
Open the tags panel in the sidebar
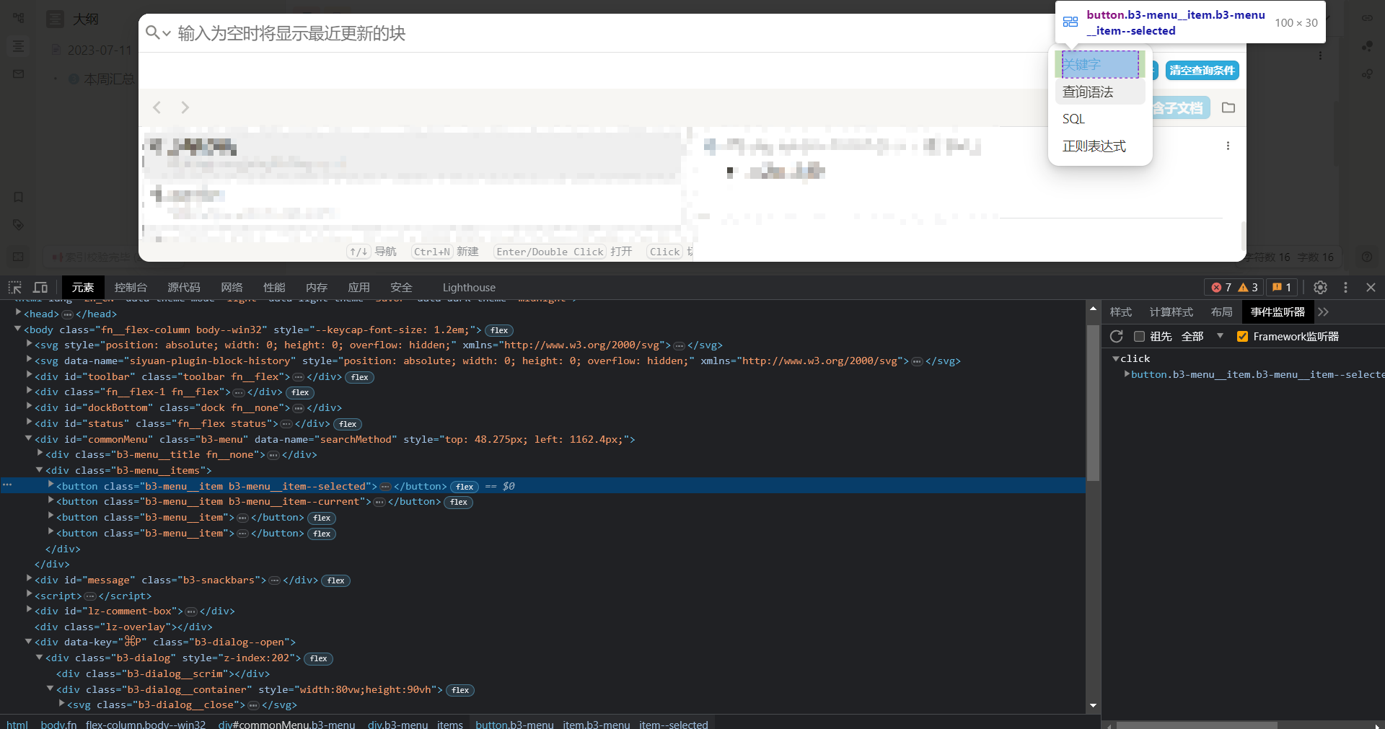point(18,224)
